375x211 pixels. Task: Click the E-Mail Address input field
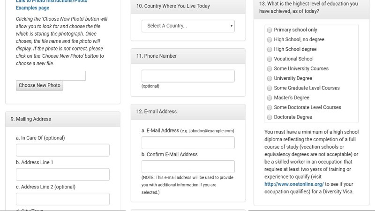coord(188,143)
